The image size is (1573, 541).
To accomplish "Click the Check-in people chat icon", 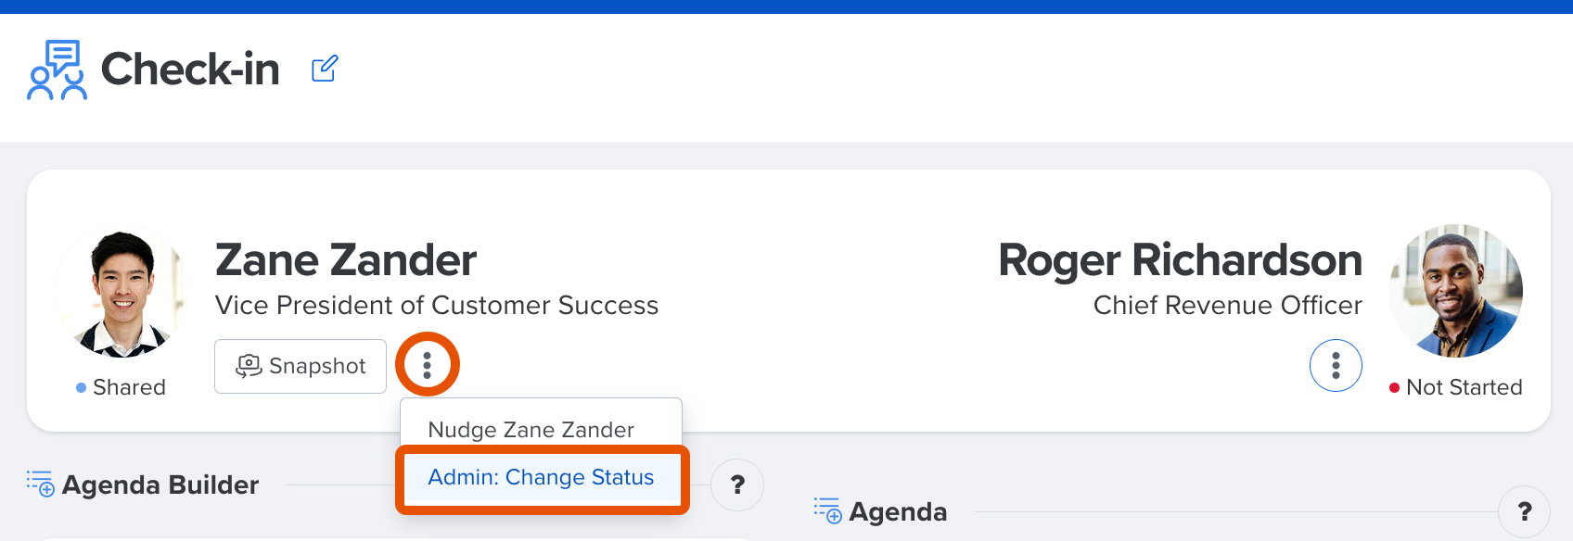I will 57,69.
